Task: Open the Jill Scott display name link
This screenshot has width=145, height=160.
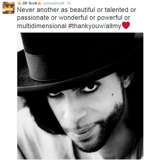Action: tap(30, 3)
